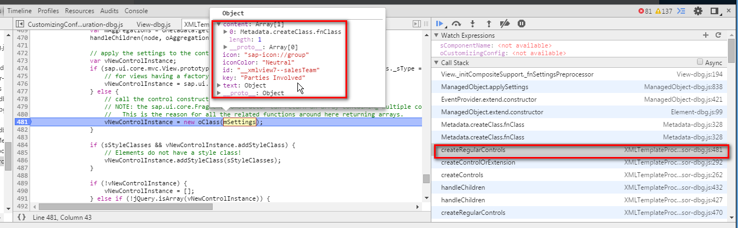The width and height of the screenshot is (738, 228).
Task: Select View._initCompositeSupport._fnSettingsPreprocessor stack frame
Action: 579,74
